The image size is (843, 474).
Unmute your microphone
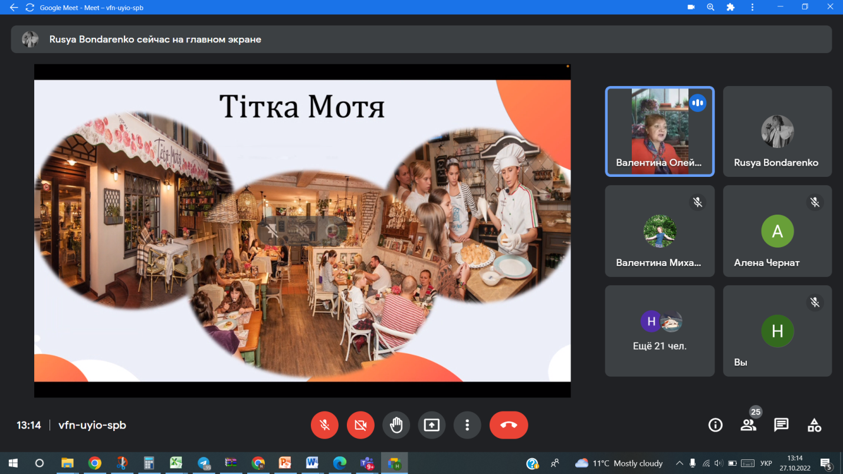click(x=324, y=425)
